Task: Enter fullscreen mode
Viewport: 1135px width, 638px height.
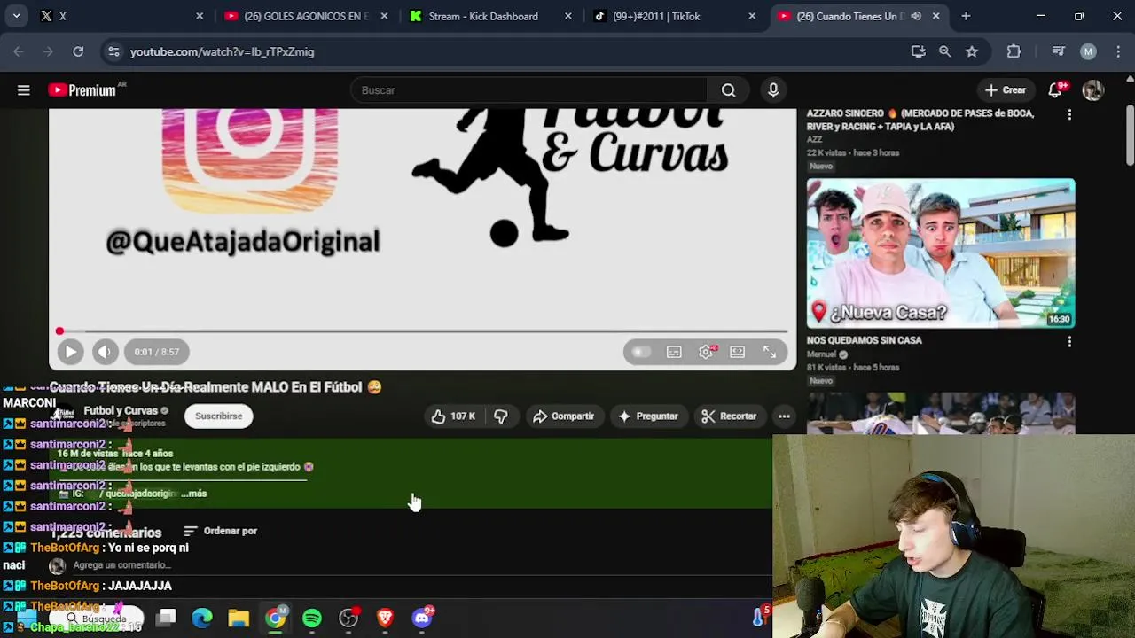Action: pos(770,352)
